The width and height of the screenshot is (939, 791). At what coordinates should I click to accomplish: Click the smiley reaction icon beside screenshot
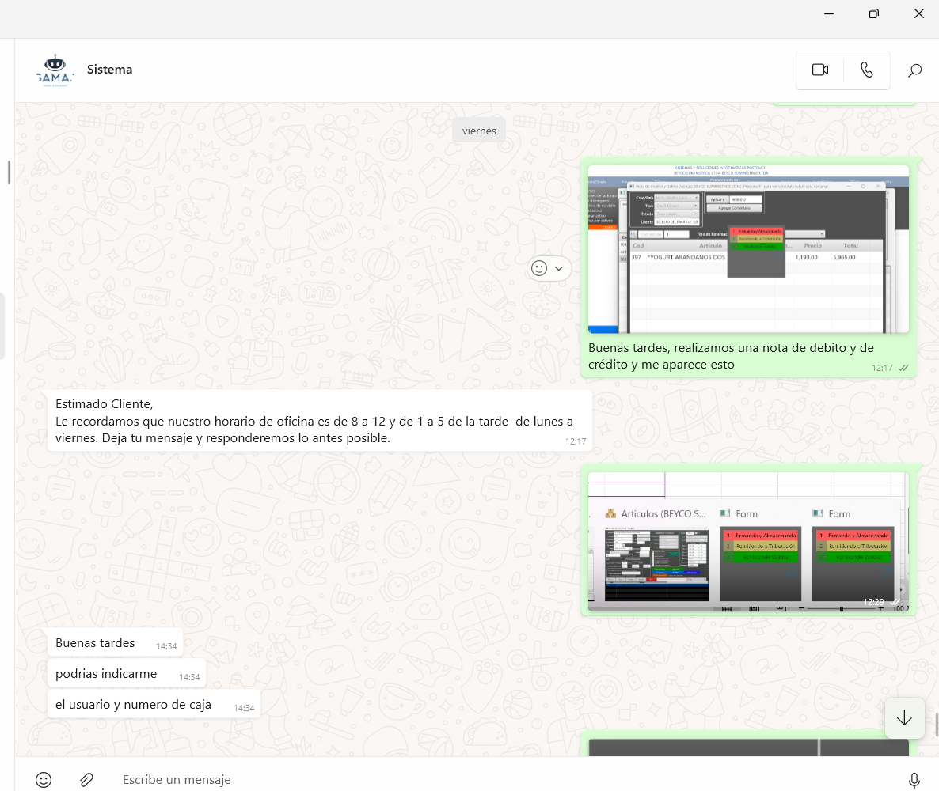(539, 268)
